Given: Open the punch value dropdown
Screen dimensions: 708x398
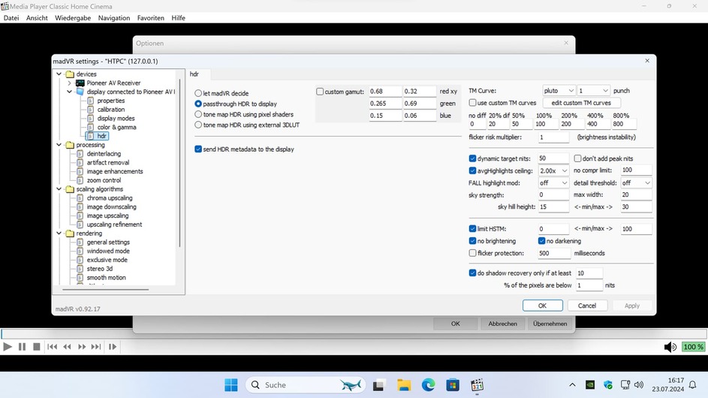Looking at the screenshot, I should pyautogui.click(x=593, y=91).
